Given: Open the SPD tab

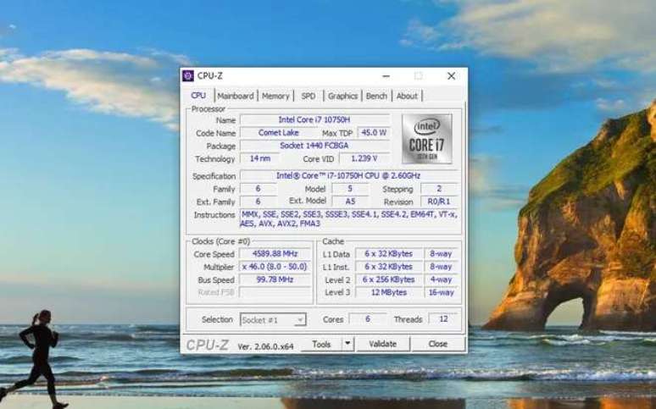Looking at the screenshot, I should click(309, 96).
